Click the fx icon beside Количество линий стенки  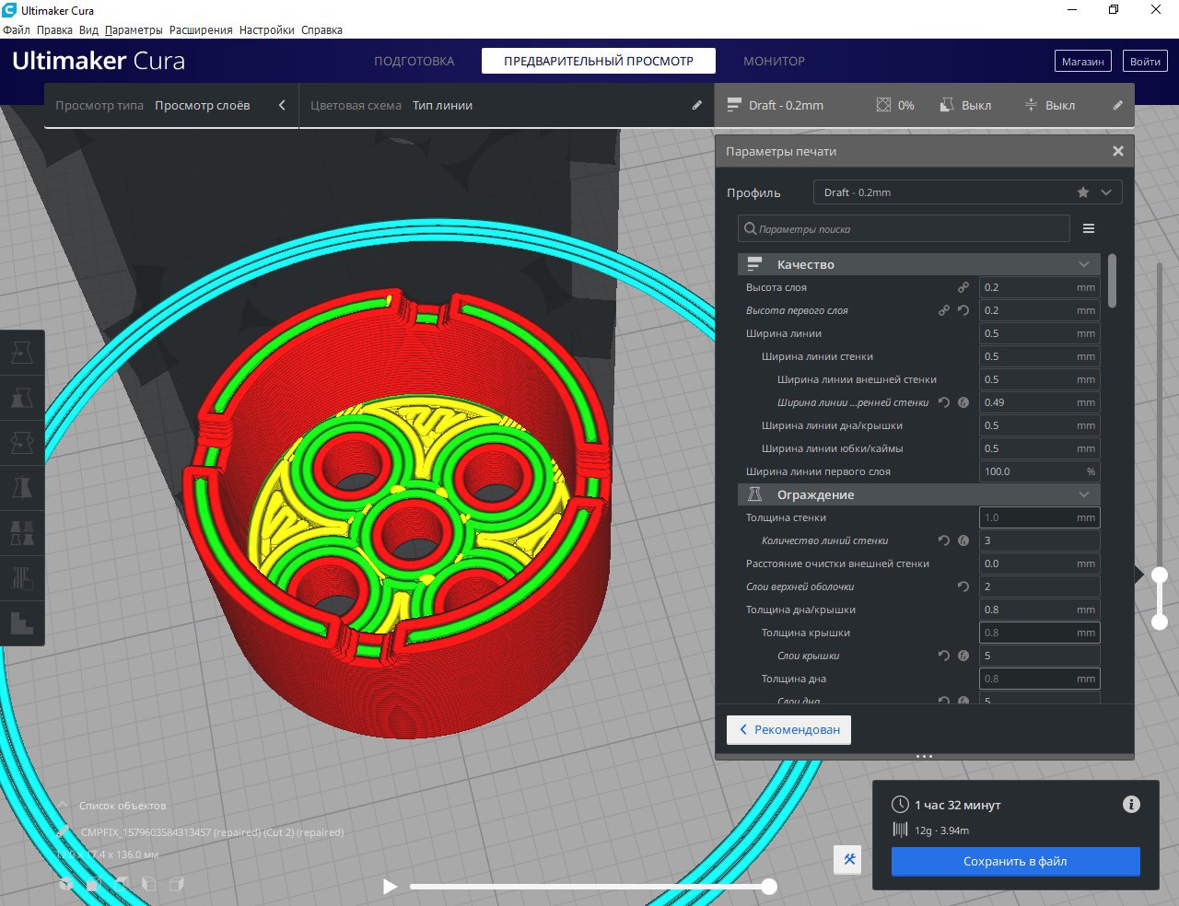pos(963,540)
